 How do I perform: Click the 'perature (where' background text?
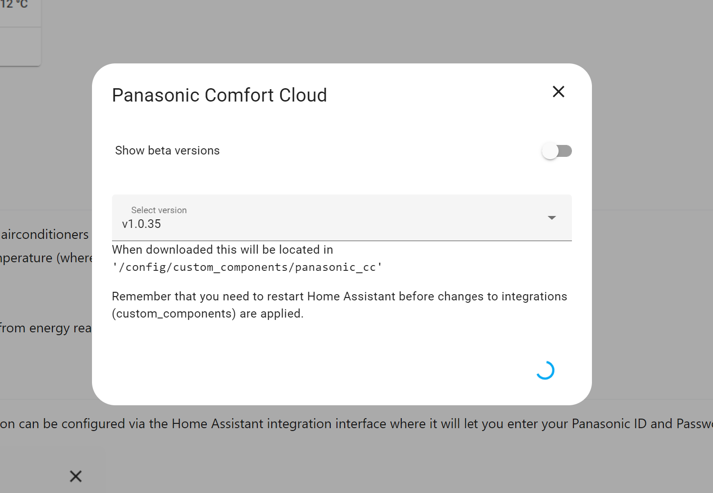[46, 258]
